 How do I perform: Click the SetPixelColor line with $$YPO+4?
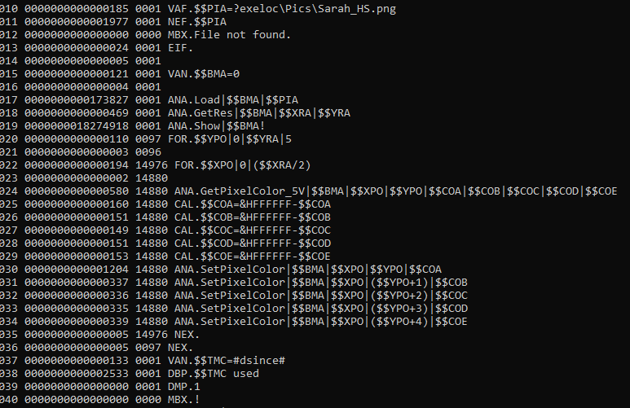[x=321, y=322]
